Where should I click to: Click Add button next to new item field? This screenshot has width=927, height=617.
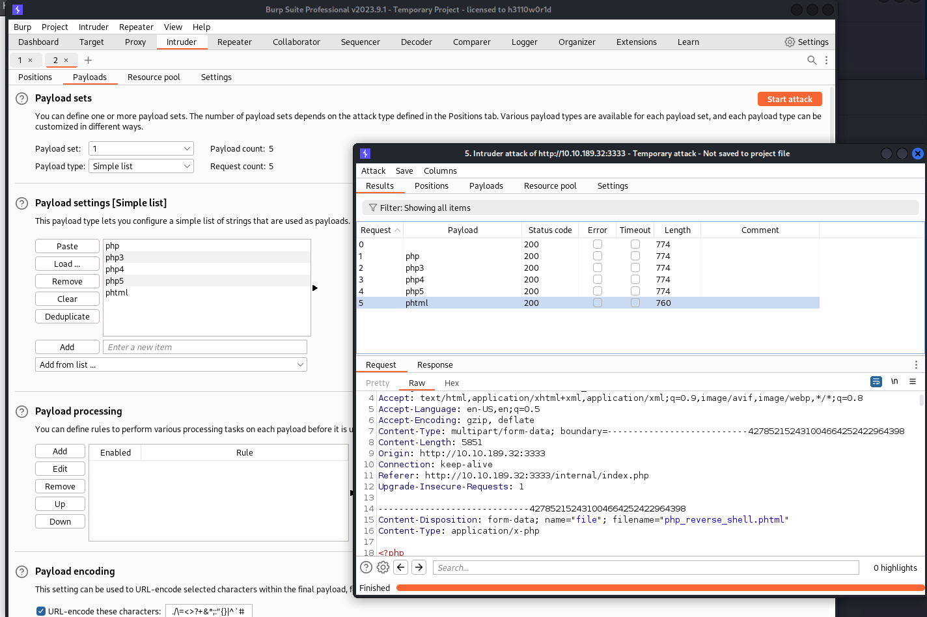pyautogui.click(x=67, y=347)
